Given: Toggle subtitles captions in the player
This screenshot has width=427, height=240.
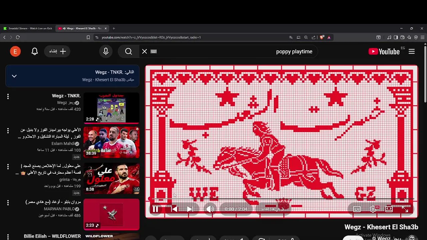Looking at the screenshot, I should click(357, 209).
